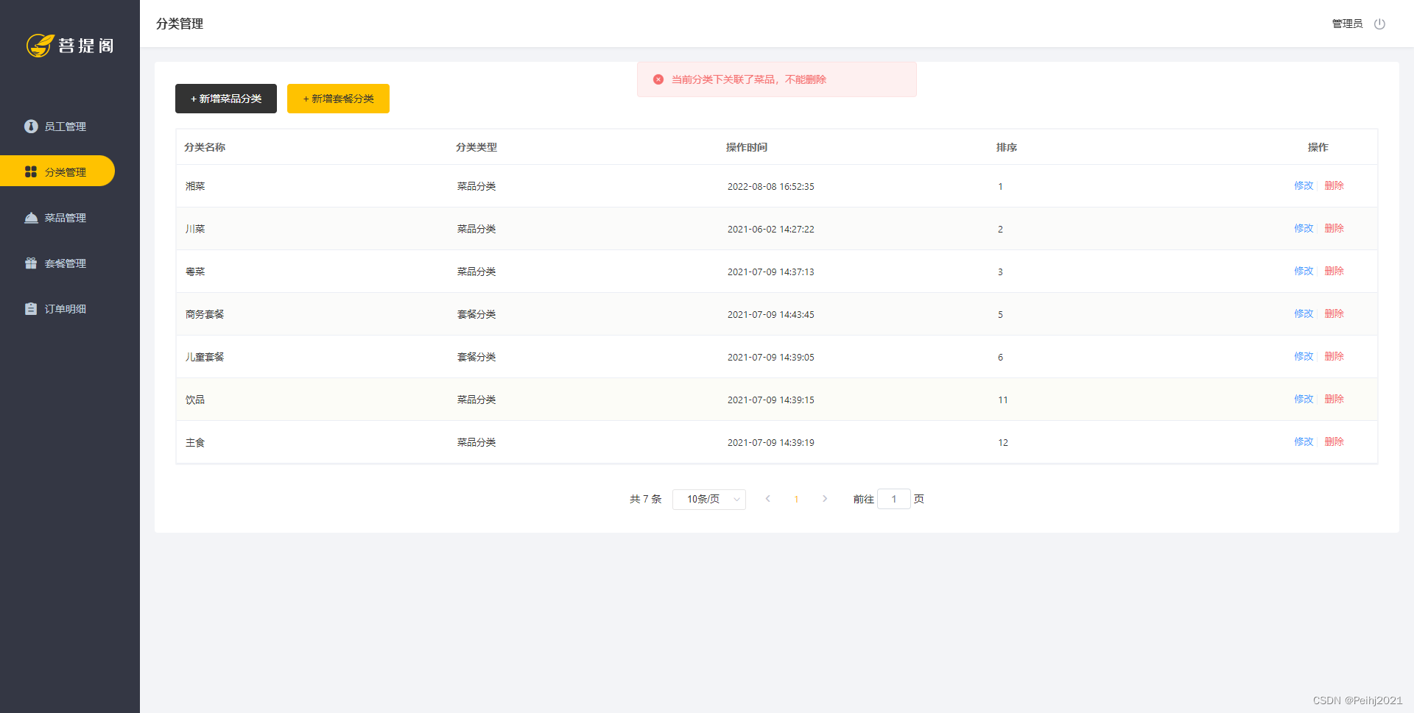Delete the 湘菜 category

pyautogui.click(x=1334, y=185)
